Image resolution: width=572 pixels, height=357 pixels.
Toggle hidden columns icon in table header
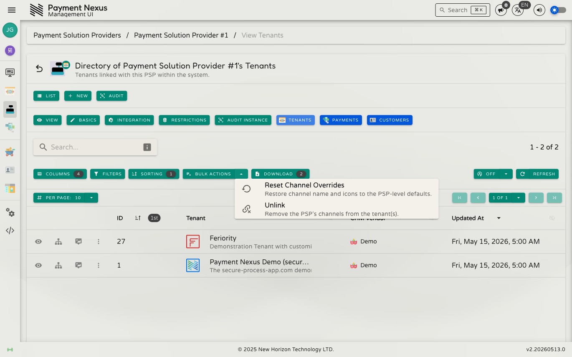pos(552,218)
